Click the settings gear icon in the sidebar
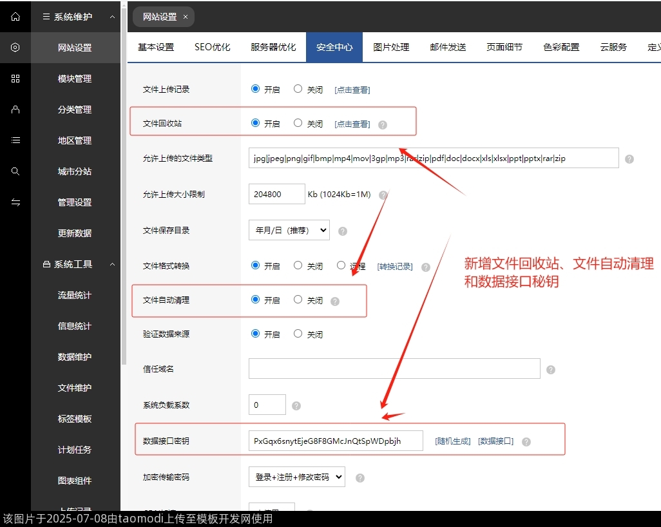 point(15,47)
